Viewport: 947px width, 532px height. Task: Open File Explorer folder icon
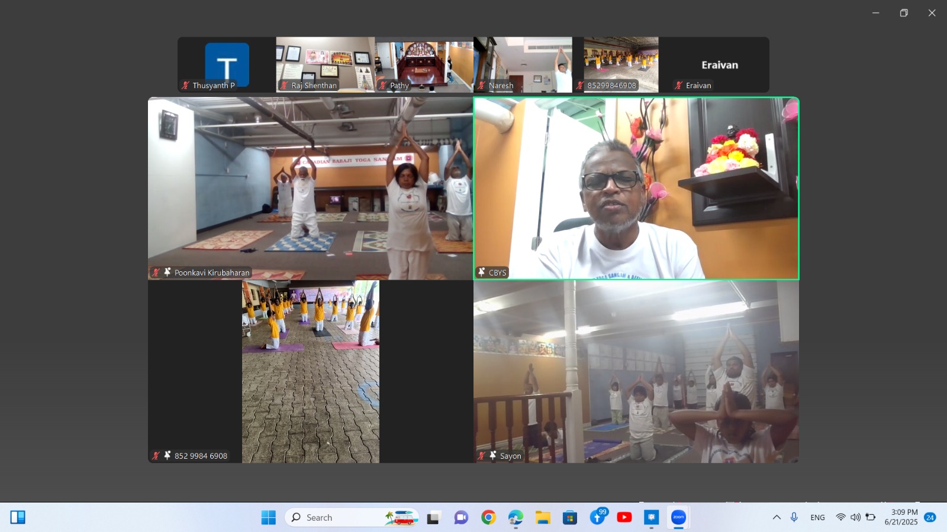543,518
